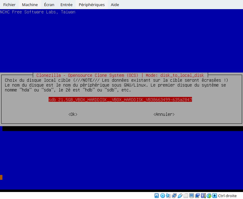Click the display settings status icon
The image size is (243, 199).
tap(191, 196)
